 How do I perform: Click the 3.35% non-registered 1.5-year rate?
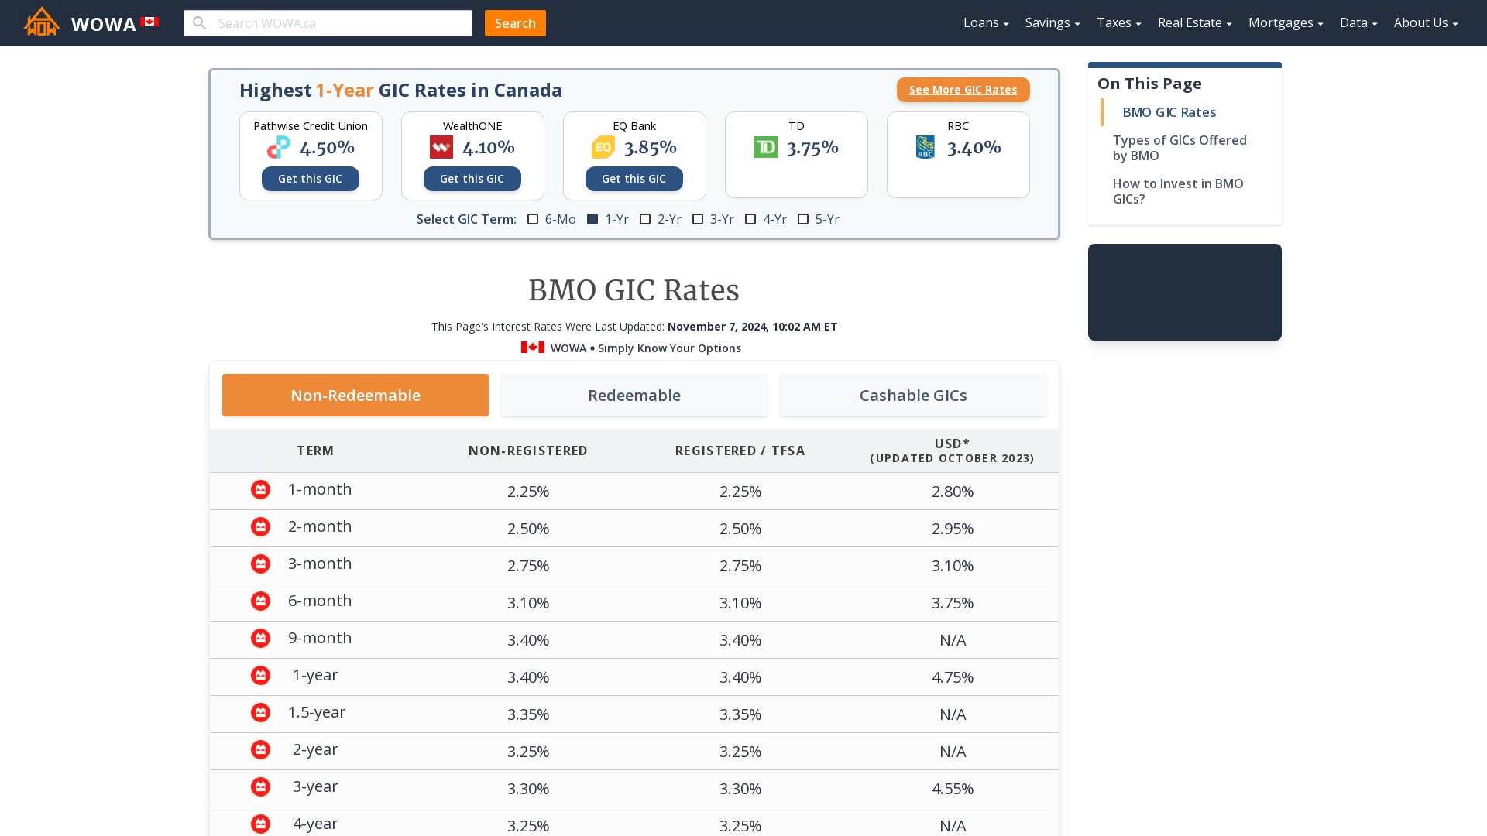528,714
